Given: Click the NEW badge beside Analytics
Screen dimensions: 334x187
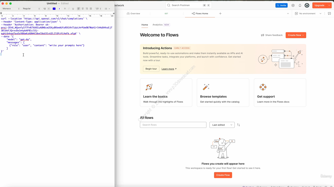Looking at the screenshot, I should (x=167, y=25).
